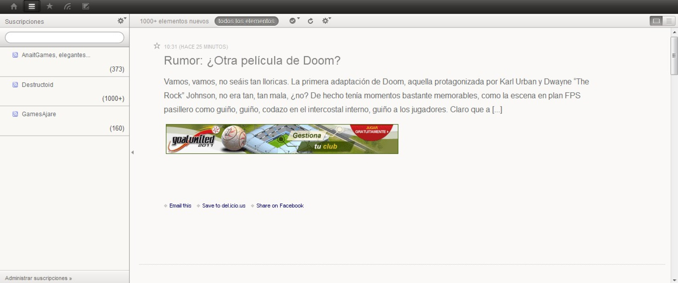Open mark-as-read checkmark dropdown

pos(294,21)
